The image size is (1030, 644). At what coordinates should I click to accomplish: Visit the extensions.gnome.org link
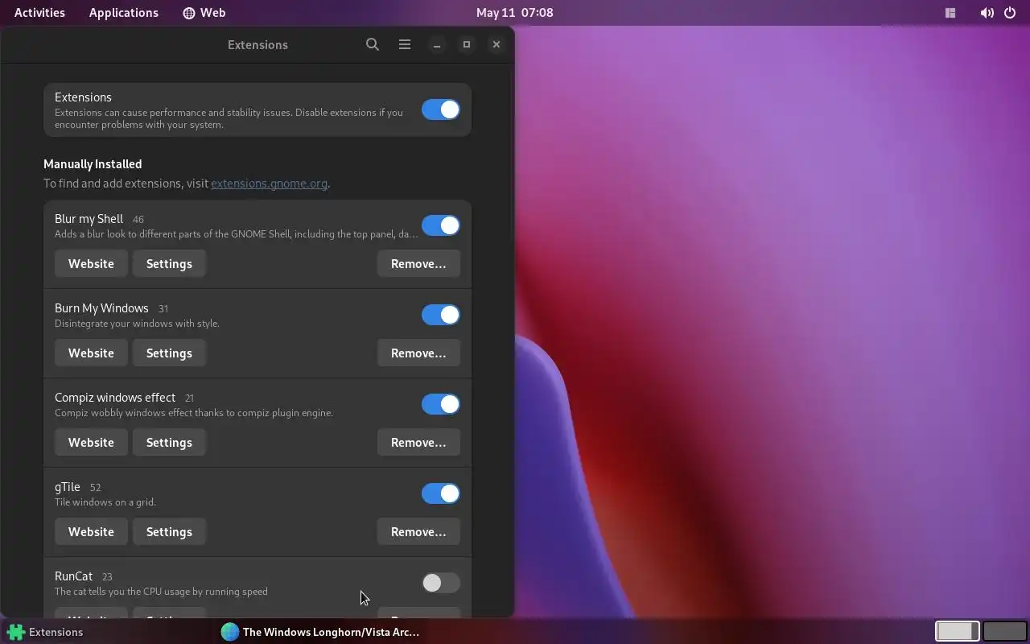(269, 184)
